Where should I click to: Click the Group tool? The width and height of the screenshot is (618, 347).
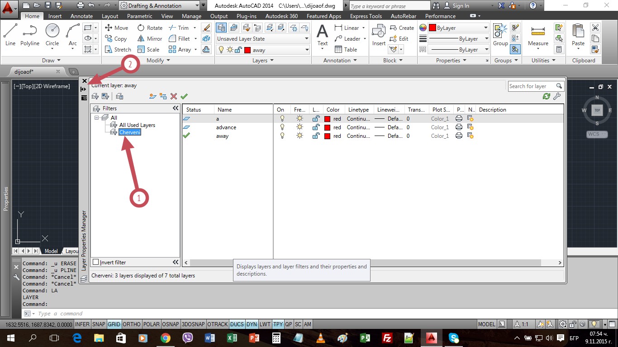(500, 35)
